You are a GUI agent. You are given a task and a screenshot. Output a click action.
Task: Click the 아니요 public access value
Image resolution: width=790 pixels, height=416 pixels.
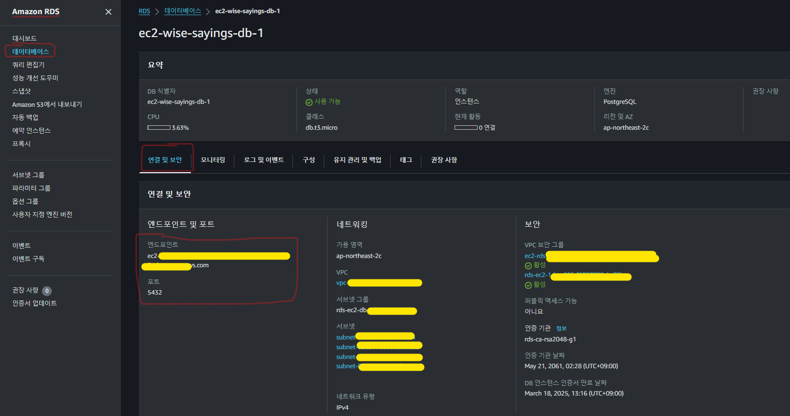[x=534, y=311]
